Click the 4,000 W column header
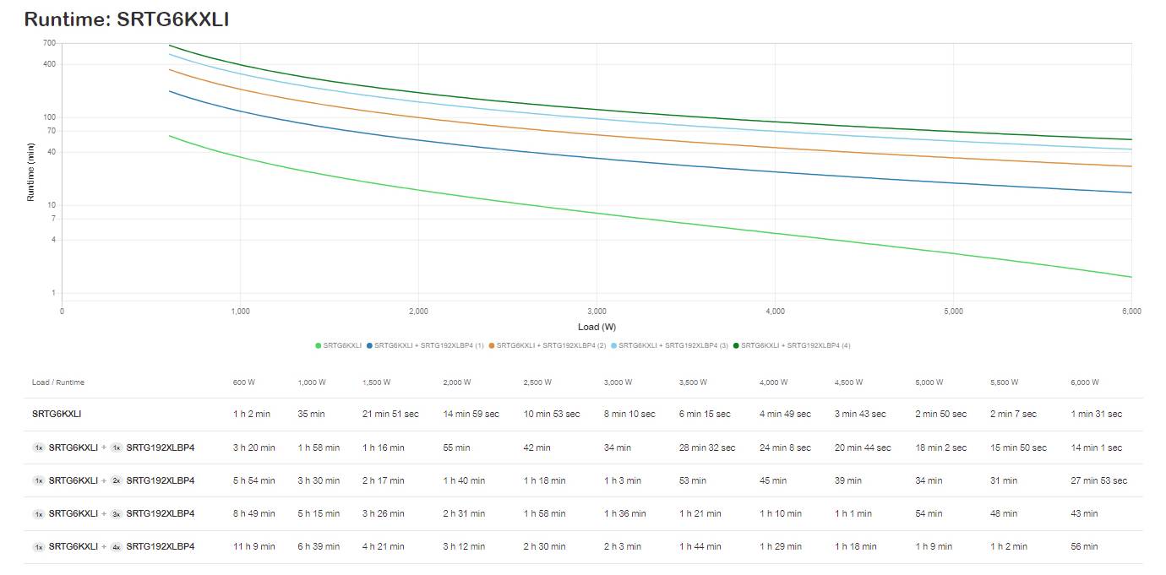This screenshot has height=575, width=1166. [x=774, y=382]
